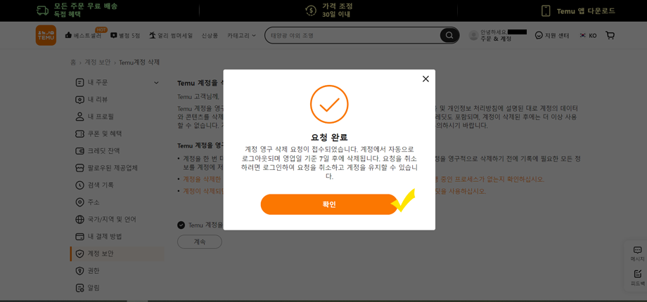Click the 계속 continue button
This screenshot has height=302, width=647.
[x=200, y=242]
